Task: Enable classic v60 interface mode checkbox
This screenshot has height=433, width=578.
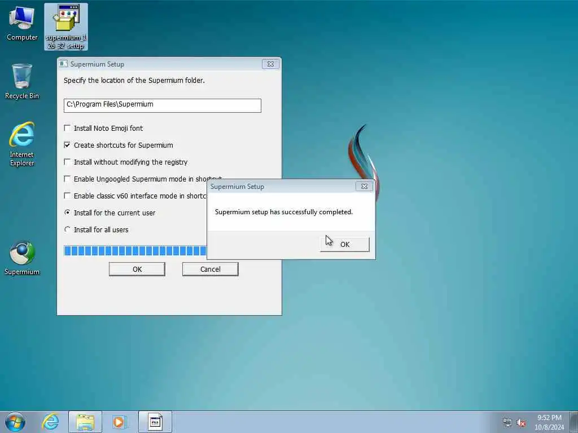Action: click(67, 196)
